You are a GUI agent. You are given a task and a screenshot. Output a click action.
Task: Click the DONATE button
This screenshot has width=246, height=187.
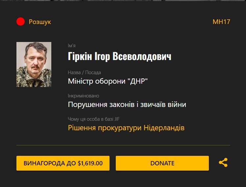pyautogui.click(x=162, y=163)
